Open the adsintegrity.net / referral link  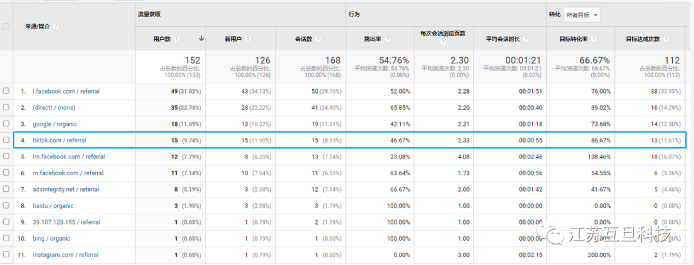click(x=66, y=189)
